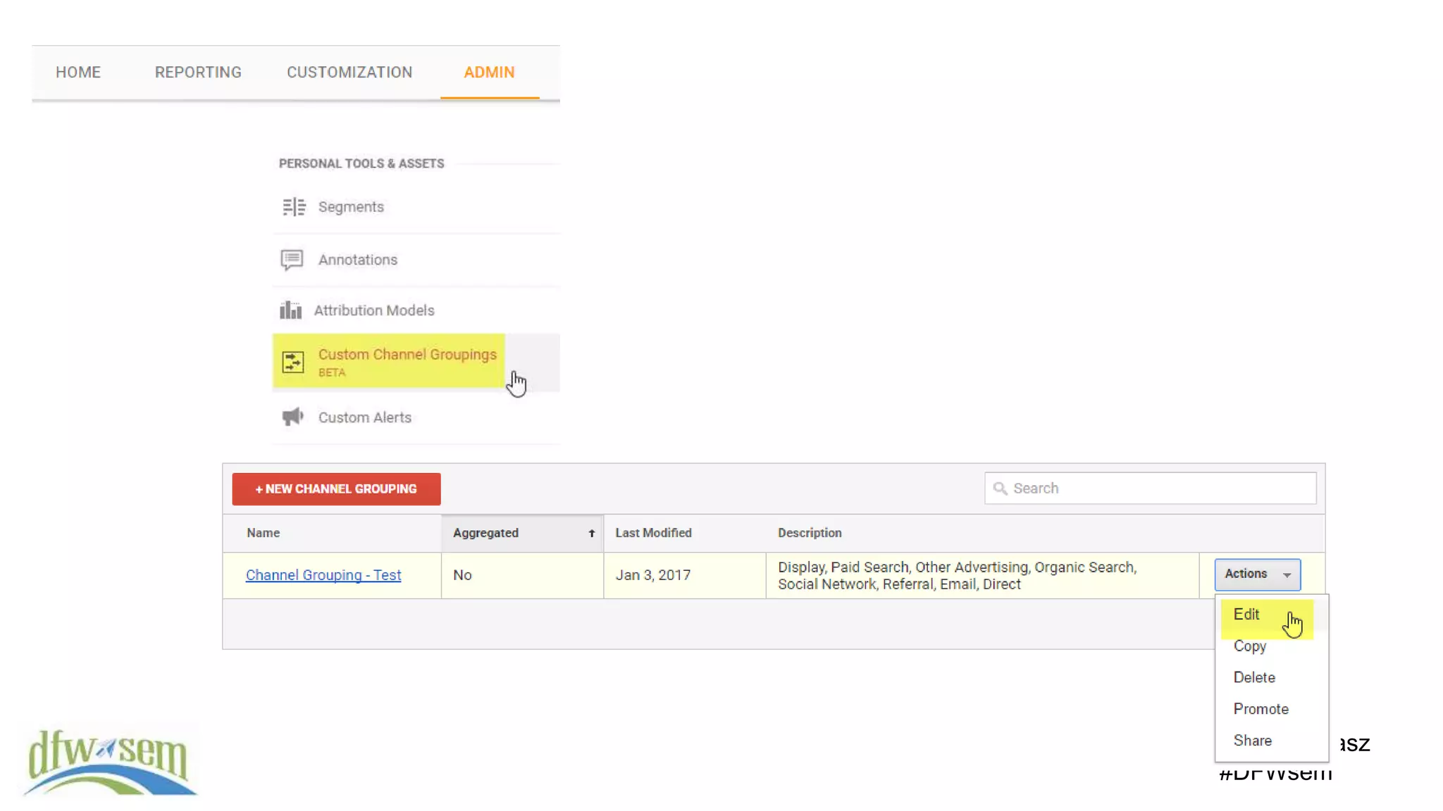Choose Copy in the Actions menu
The image size is (1443, 811).
tap(1250, 646)
